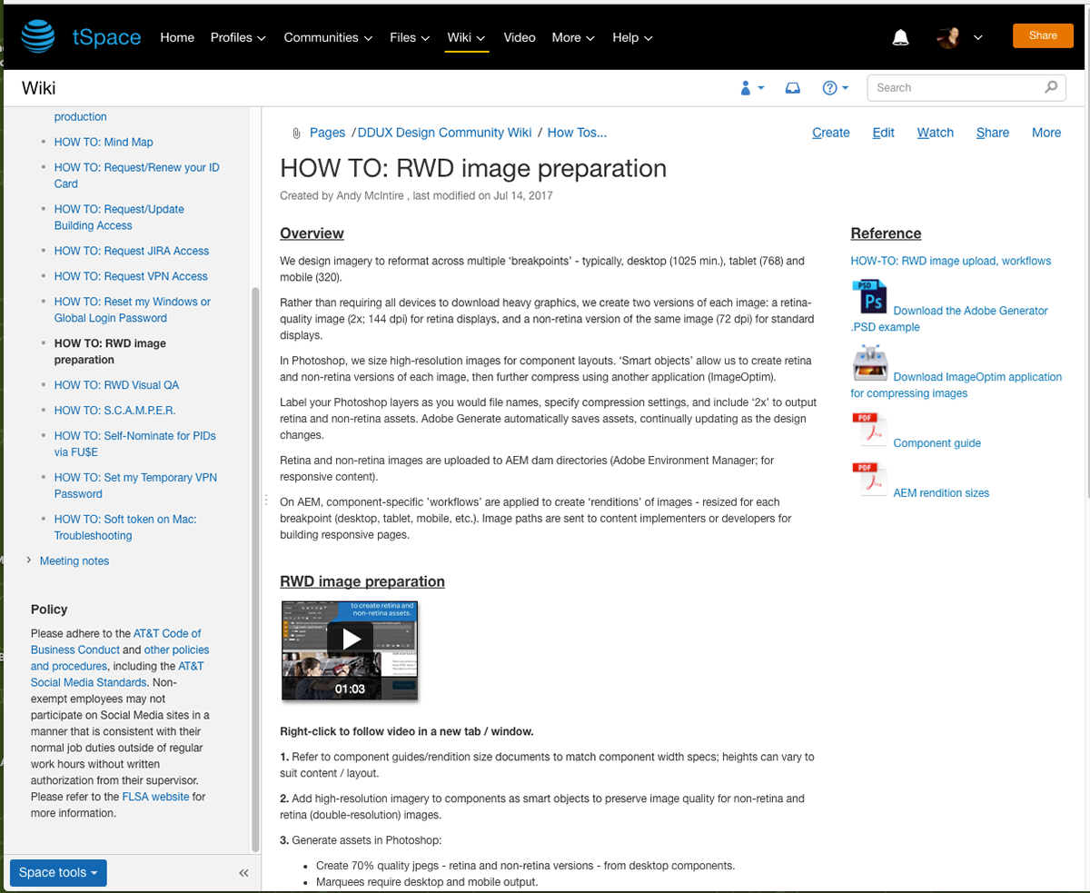Click Edit in page actions
This screenshot has width=1090, height=893.
(884, 133)
